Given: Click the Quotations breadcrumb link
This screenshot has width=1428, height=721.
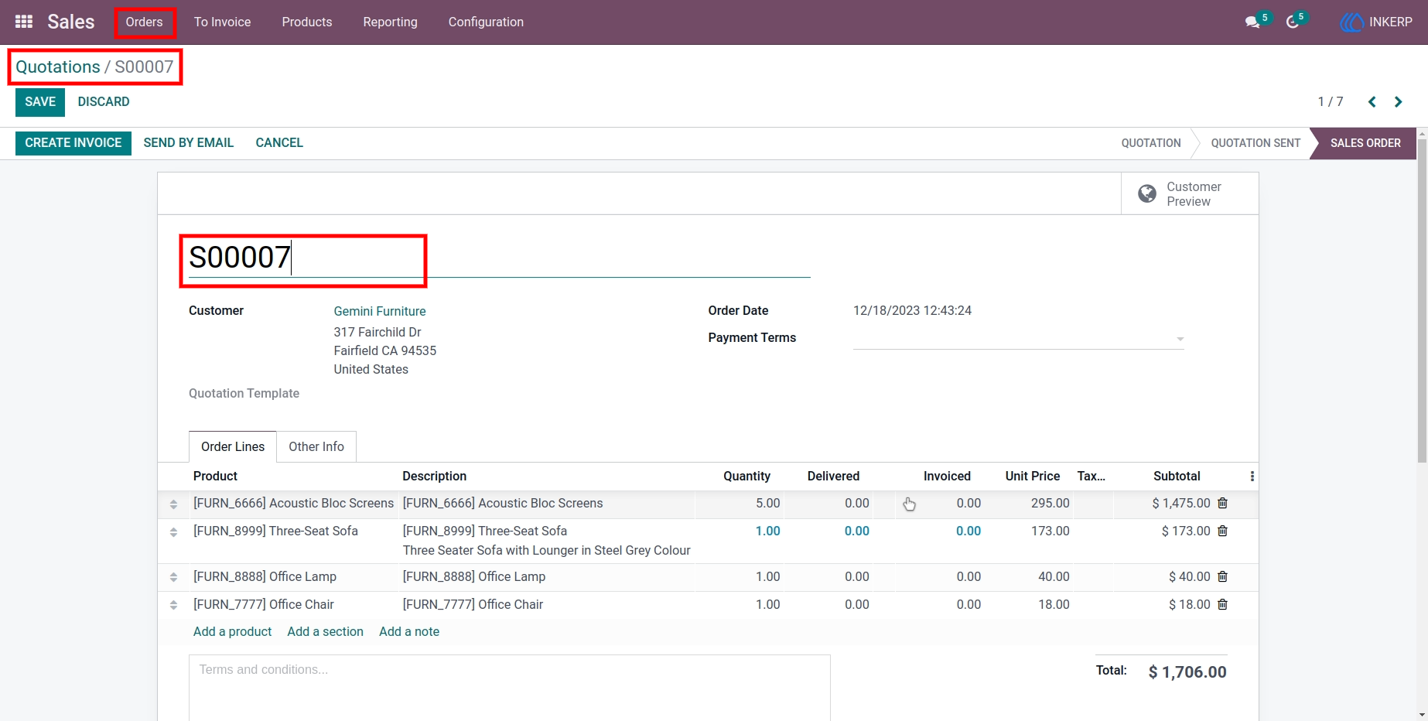Looking at the screenshot, I should tap(58, 67).
